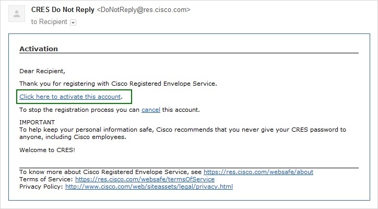Expand recipient details dropdown arrow
The image size is (378, 209).
73,22
